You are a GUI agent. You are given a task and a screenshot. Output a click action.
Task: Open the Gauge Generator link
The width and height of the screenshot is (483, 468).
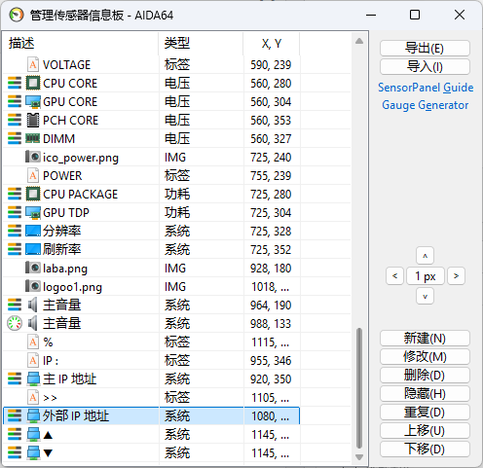click(426, 105)
